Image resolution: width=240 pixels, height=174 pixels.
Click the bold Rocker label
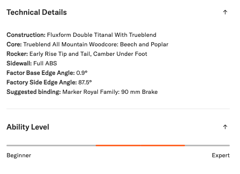pyautogui.click(x=17, y=54)
